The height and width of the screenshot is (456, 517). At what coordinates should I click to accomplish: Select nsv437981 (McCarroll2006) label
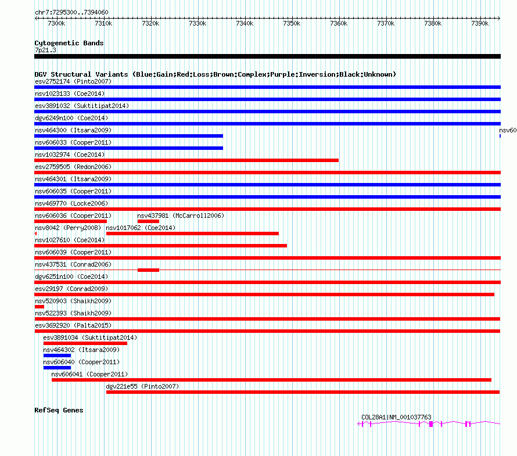(x=181, y=216)
